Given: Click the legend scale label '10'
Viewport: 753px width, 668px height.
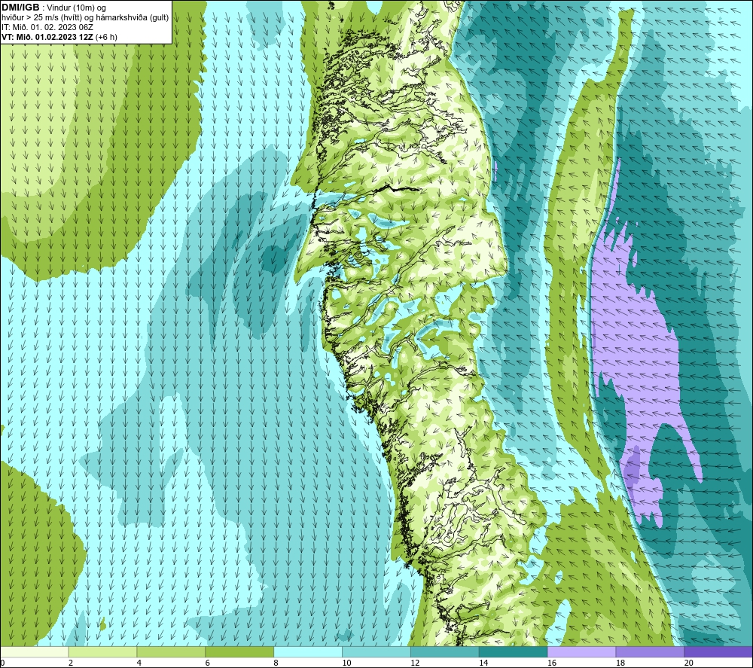Looking at the screenshot, I should click(346, 663).
